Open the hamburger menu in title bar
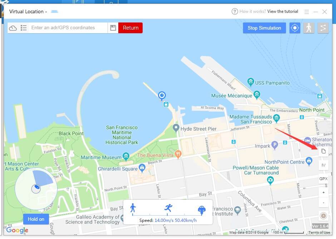336x239 pixels. pyautogui.click(x=307, y=12)
